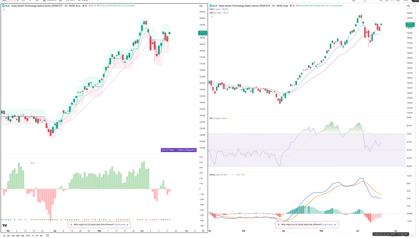Image resolution: width=419 pixels, height=238 pixels.
Task: Click the 191.53 price label on left axis
Action: pos(203,33)
